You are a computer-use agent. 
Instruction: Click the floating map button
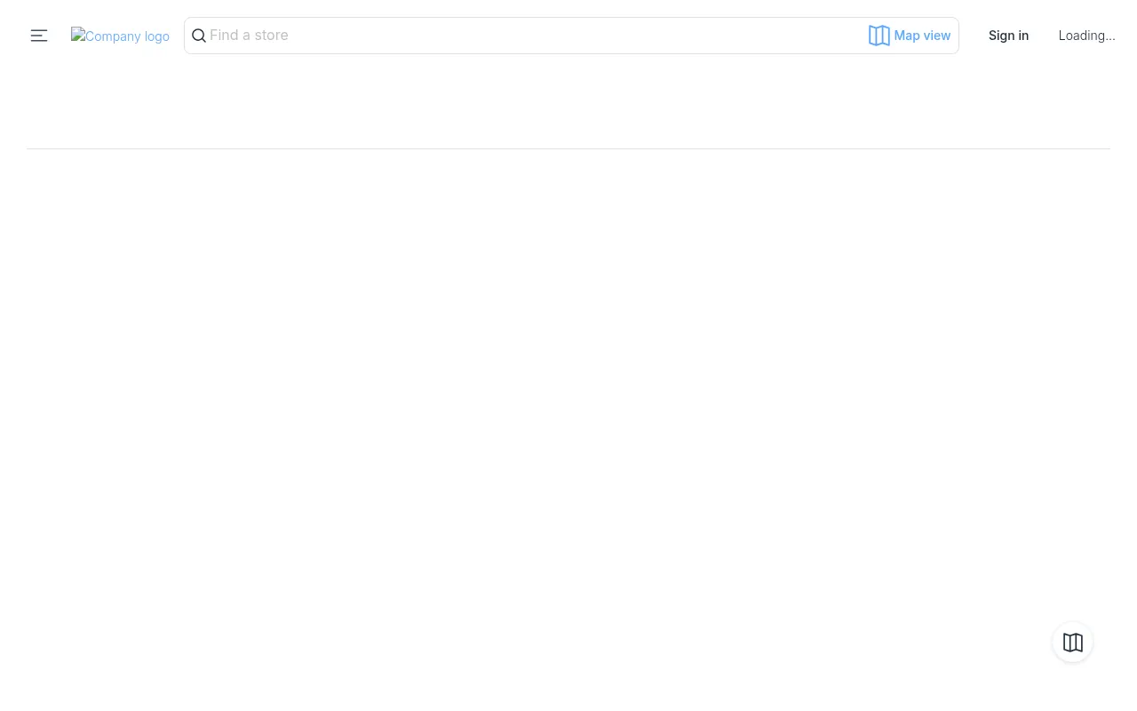click(1073, 643)
